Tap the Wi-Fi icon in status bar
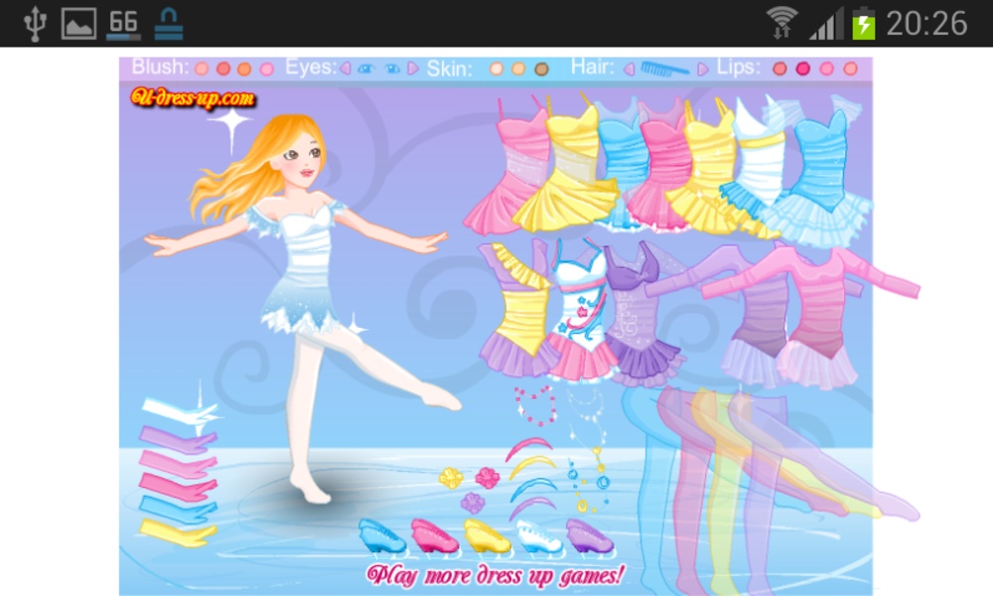 pyautogui.click(x=781, y=23)
